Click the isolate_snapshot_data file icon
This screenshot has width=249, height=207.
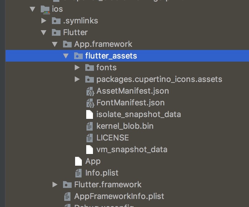point(90,114)
